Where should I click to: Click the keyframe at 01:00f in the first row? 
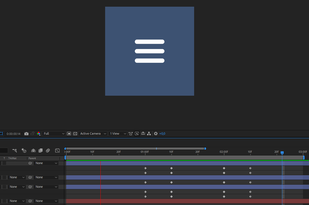(145, 168)
